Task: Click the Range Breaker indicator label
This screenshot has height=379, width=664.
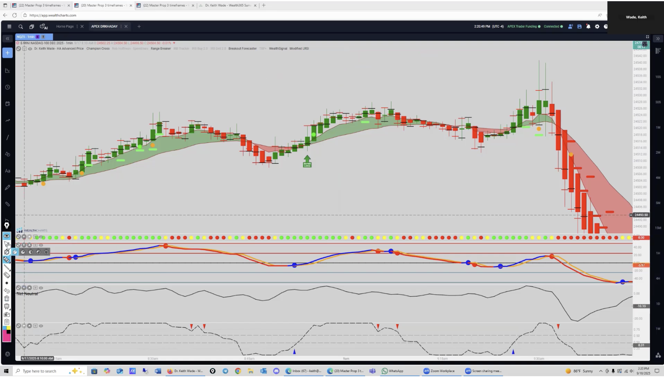Action: [x=160, y=49]
